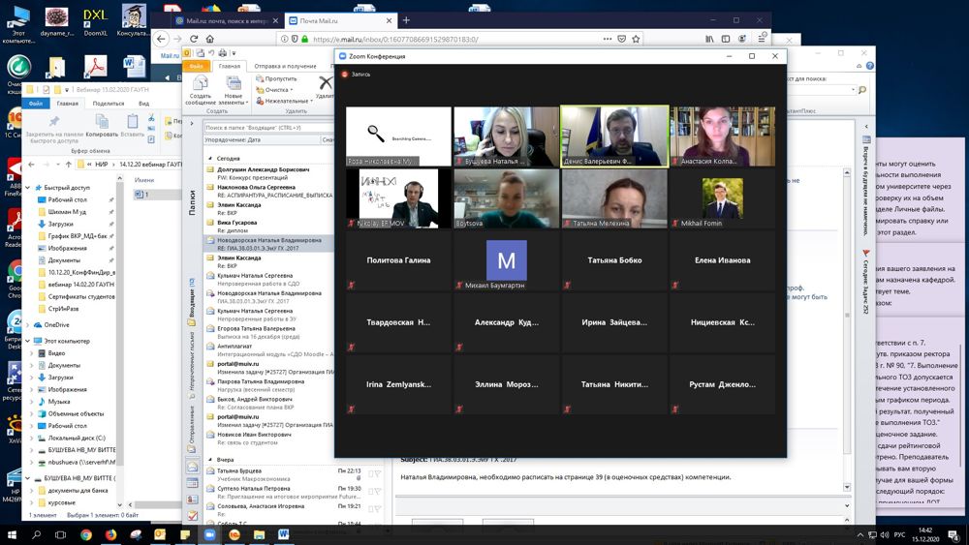969x545 pixels.
Task: Open Outlook Новые элементы dropdown
Action: pos(233,90)
